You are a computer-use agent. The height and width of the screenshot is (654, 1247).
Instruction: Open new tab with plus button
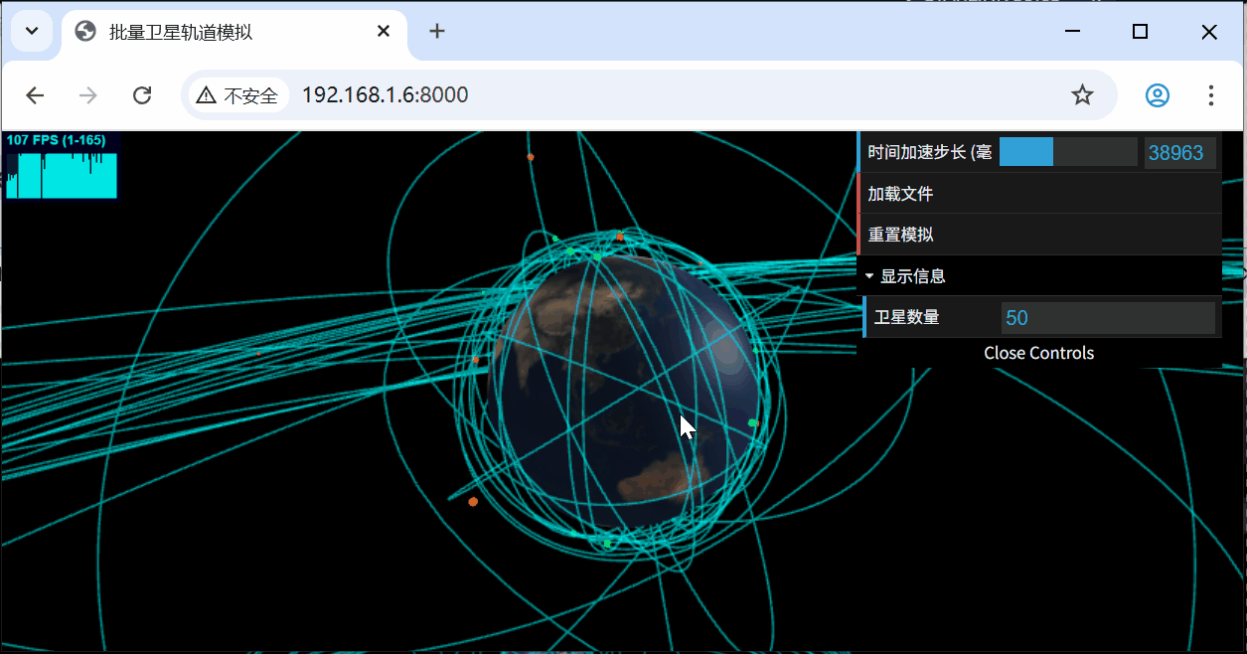[437, 32]
